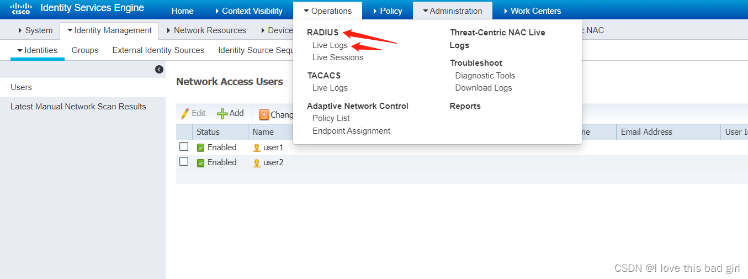Open Reports from Operations menu

coord(465,106)
